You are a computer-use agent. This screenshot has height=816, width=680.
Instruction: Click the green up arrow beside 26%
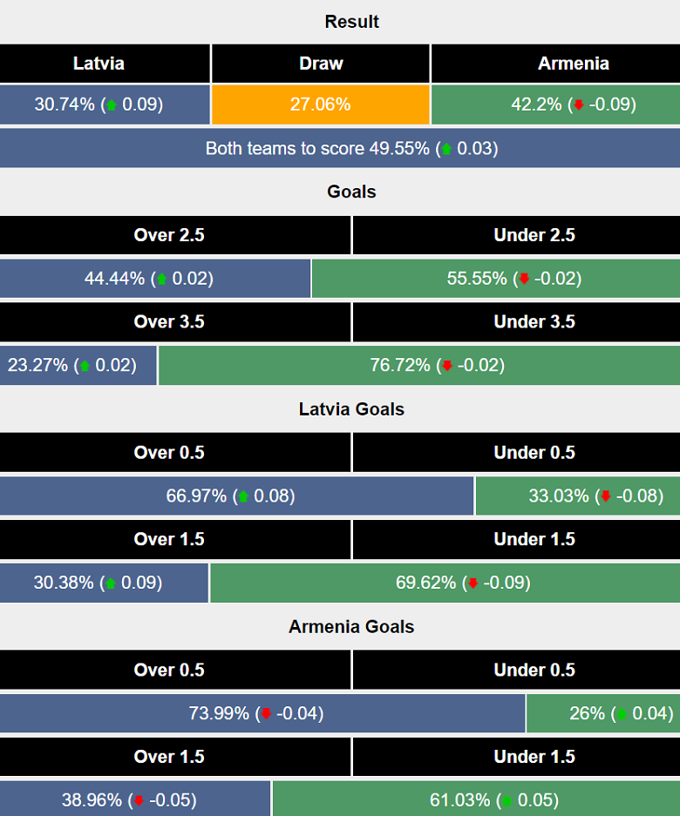(622, 715)
